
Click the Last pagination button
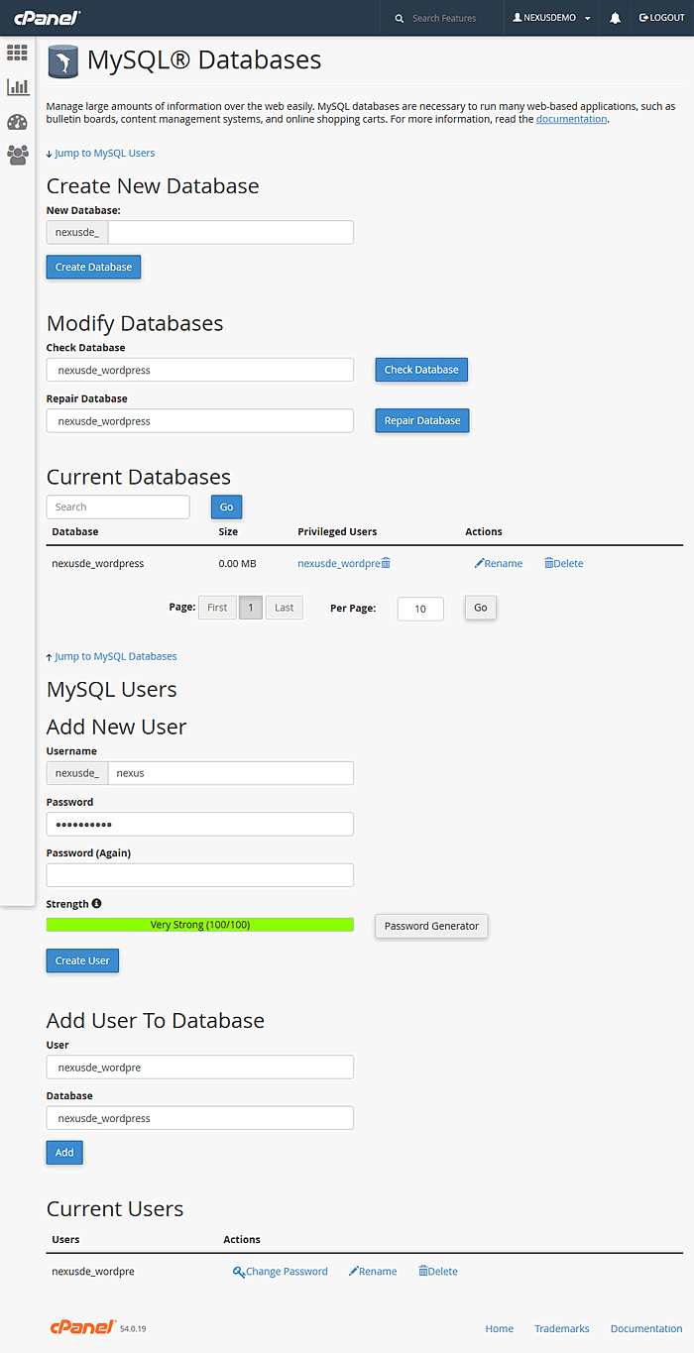click(284, 607)
